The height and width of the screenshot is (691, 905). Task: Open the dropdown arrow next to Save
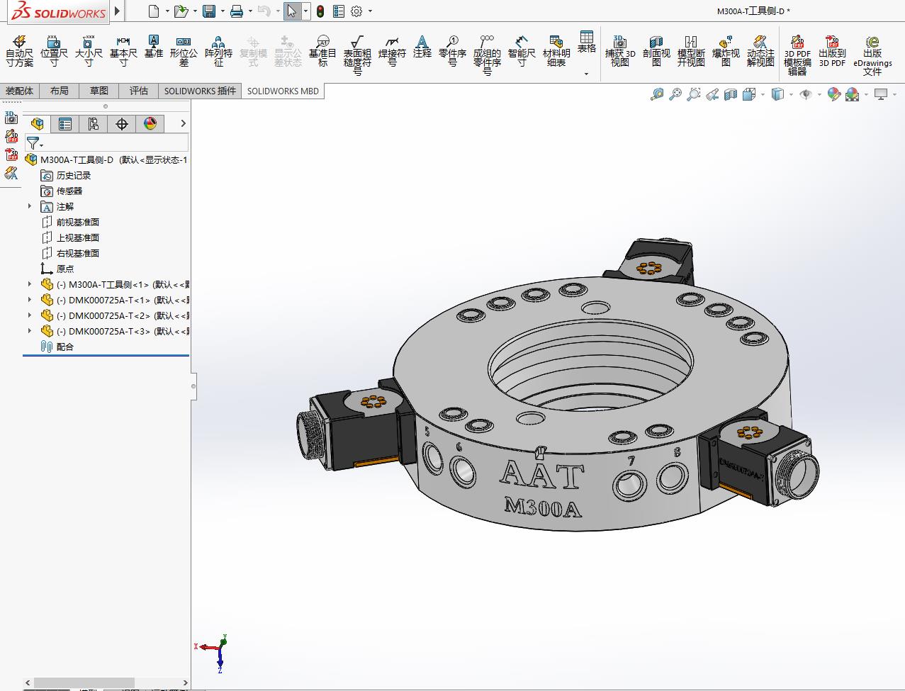tap(222, 11)
